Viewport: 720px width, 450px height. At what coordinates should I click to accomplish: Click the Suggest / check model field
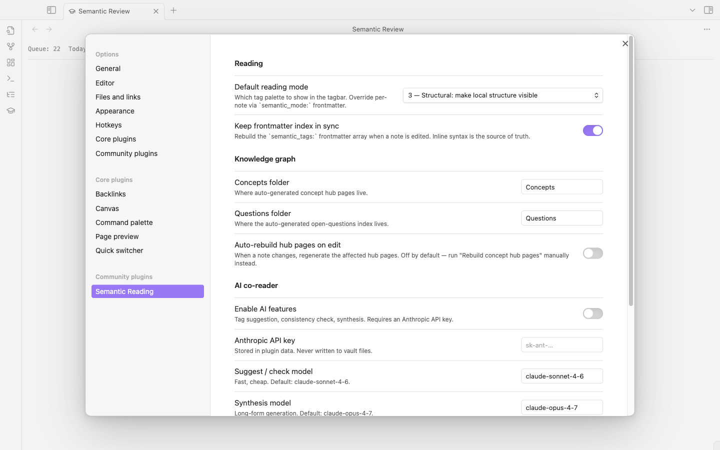562,376
